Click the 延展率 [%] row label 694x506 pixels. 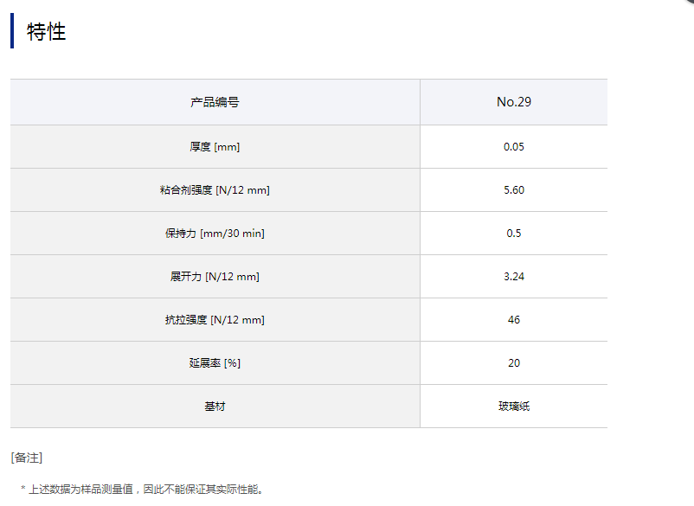(x=215, y=363)
